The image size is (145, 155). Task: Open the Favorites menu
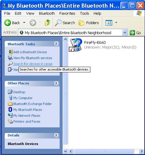coord(67,14)
